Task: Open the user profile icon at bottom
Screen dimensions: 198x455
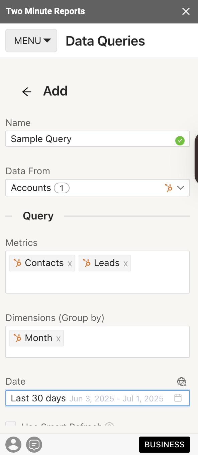Action: click(x=13, y=445)
